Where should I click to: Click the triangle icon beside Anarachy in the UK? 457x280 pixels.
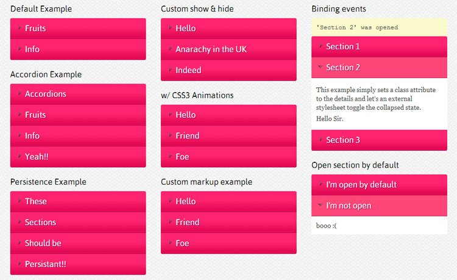point(170,49)
